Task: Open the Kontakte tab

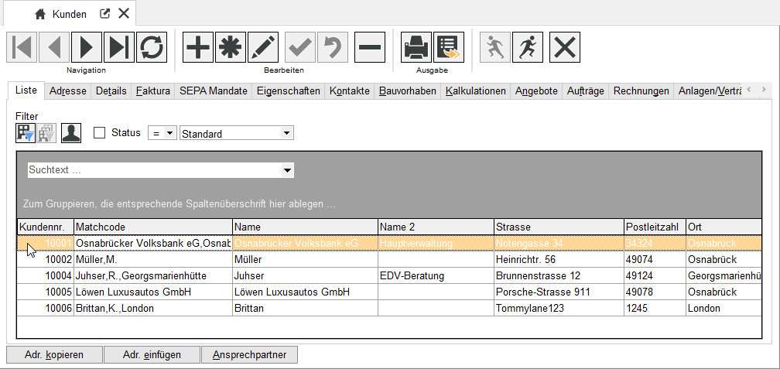Action: click(350, 91)
